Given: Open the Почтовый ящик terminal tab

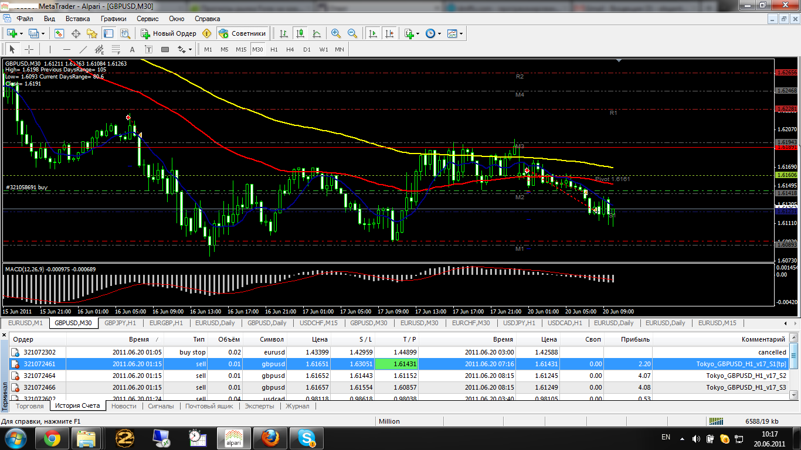Looking at the screenshot, I should pyautogui.click(x=209, y=406).
